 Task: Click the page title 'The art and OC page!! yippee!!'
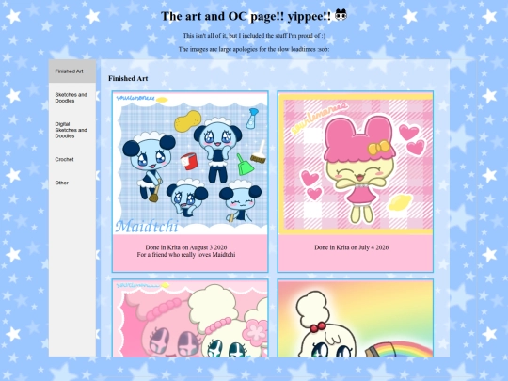[x=246, y=16]
